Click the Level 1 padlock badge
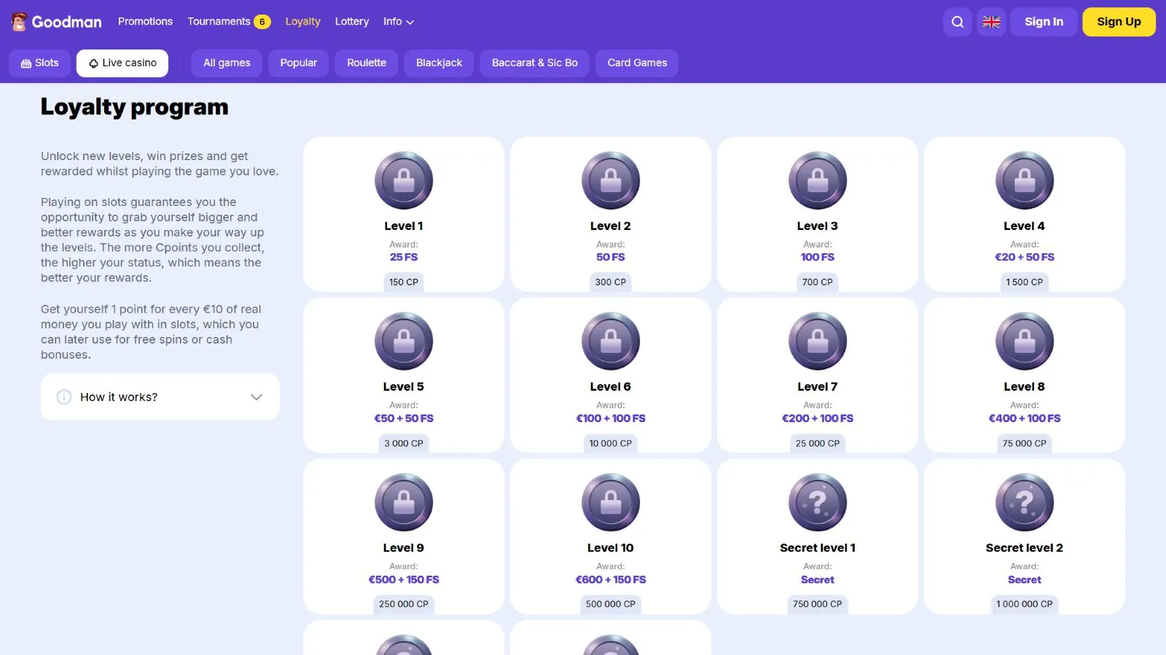Image resolution: width=1166 pixels, height=655 pixels. tap(404, 180)
